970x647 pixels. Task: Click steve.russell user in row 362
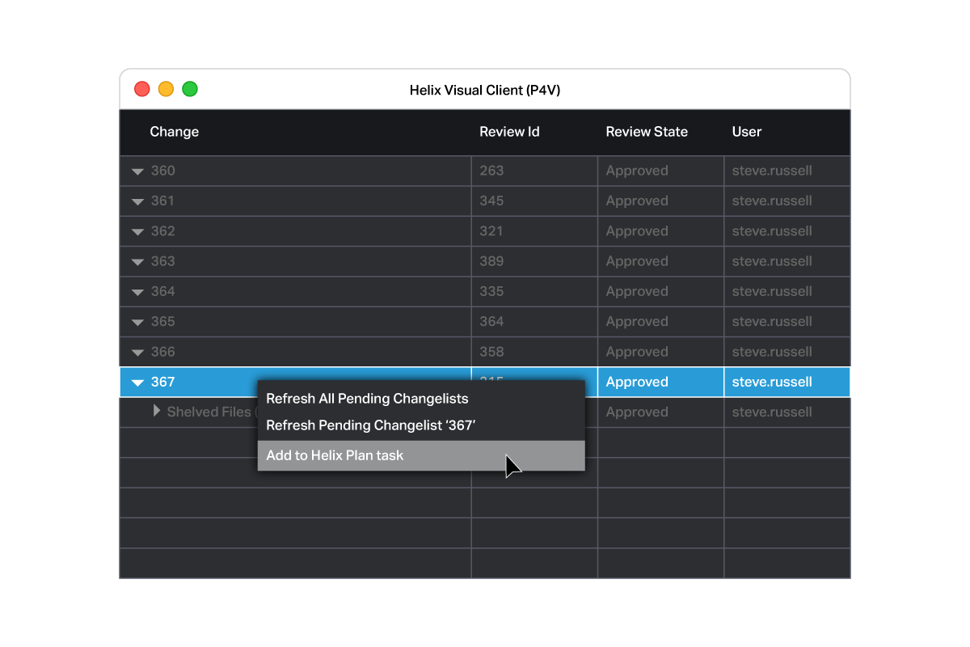coord(772,231)
